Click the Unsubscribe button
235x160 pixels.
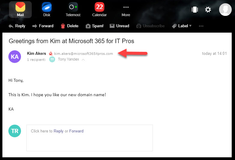pos(150,26)
